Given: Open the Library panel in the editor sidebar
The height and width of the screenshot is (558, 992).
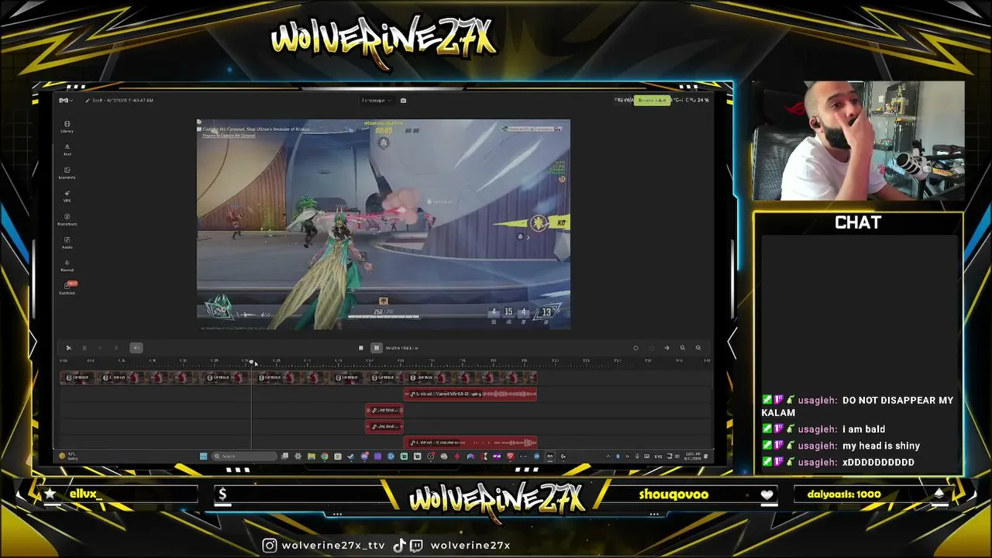Looking at the screenshot, I should [x=67, y=126].
